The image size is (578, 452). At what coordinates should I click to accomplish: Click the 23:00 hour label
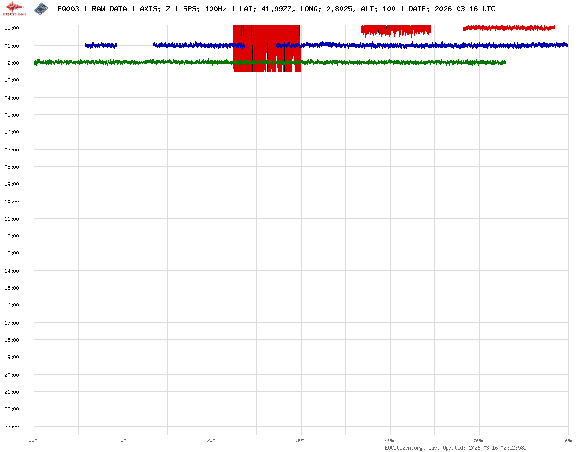12,427
